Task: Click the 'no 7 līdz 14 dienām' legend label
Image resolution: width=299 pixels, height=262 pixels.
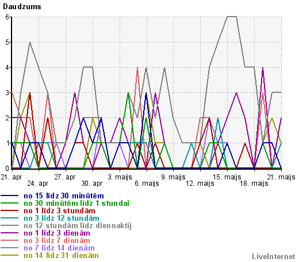Action: tap(59, 248)
